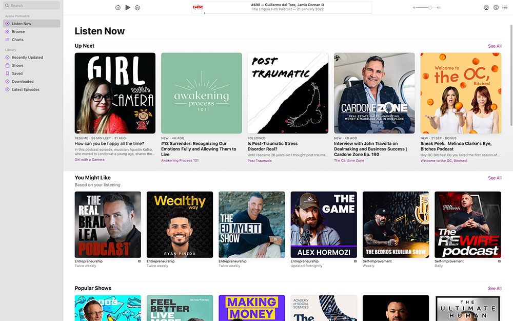
Task: Click the Recently Updated icon
Action: [x=7, y=58]
